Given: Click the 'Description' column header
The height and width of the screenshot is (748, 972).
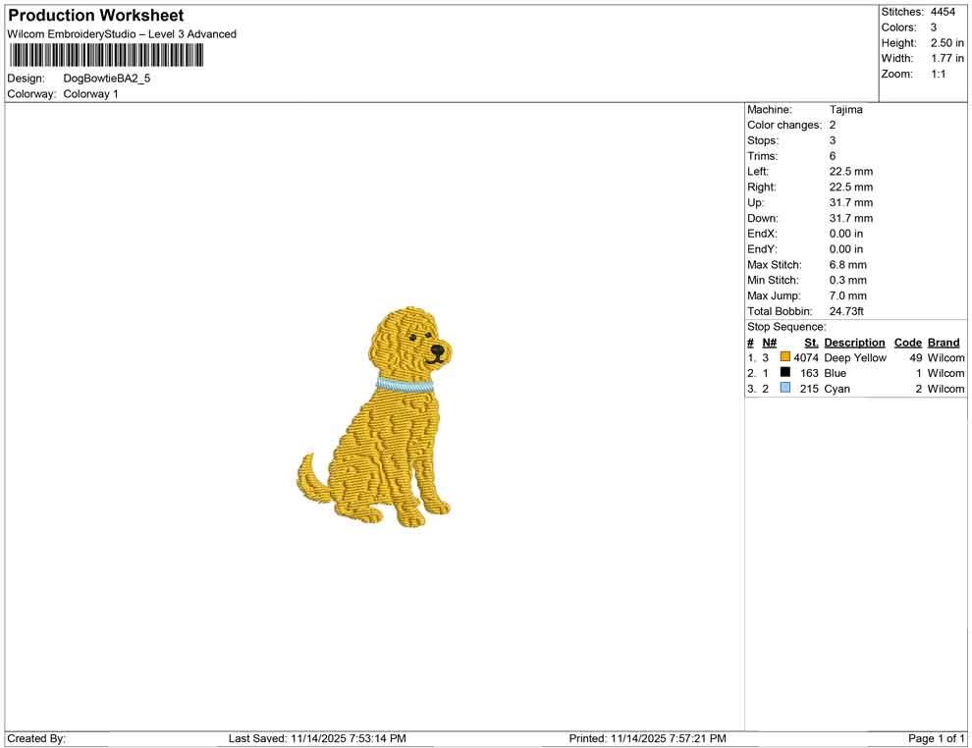Looking at the screenshot, I should 854,342.
